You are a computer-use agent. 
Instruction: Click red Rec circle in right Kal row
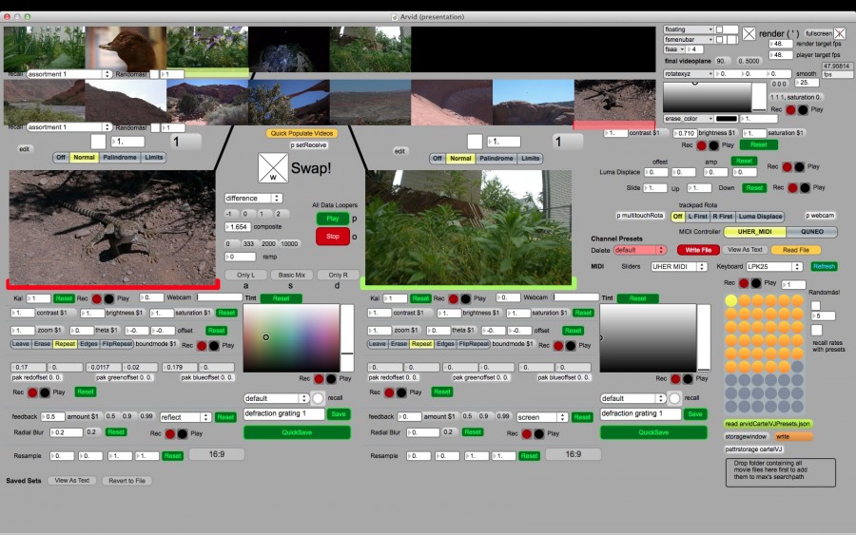tap(453, 298)
